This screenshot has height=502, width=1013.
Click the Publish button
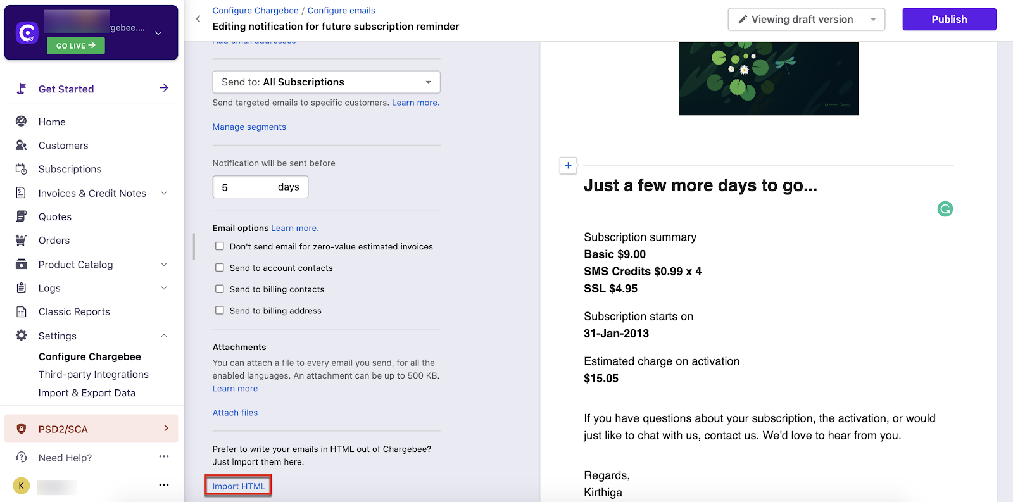(x=948, y=20)
